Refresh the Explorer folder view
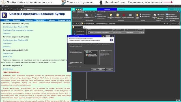Viewport: 181px width, 102px height. [168, 24]
